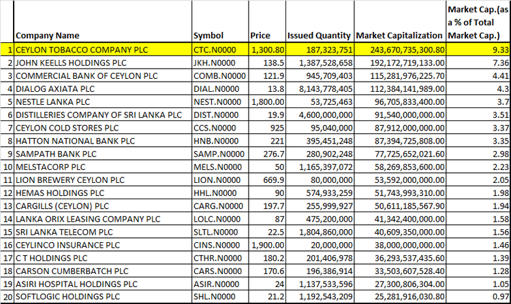Select NESTLE LANKA PLC cell
Image resolution: width=511 pixels, height=304 pixels.
pos(103,102)
